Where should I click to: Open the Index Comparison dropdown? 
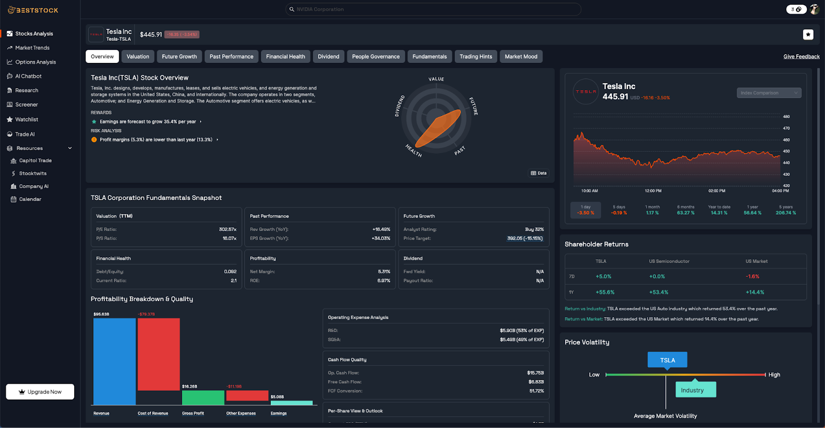(x=769, y=93)
